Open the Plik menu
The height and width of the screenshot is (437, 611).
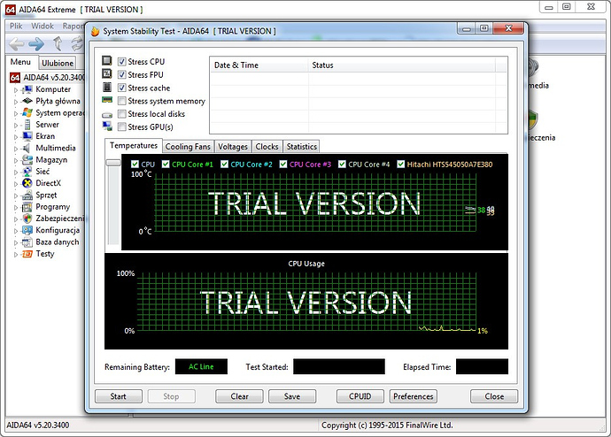16,26
